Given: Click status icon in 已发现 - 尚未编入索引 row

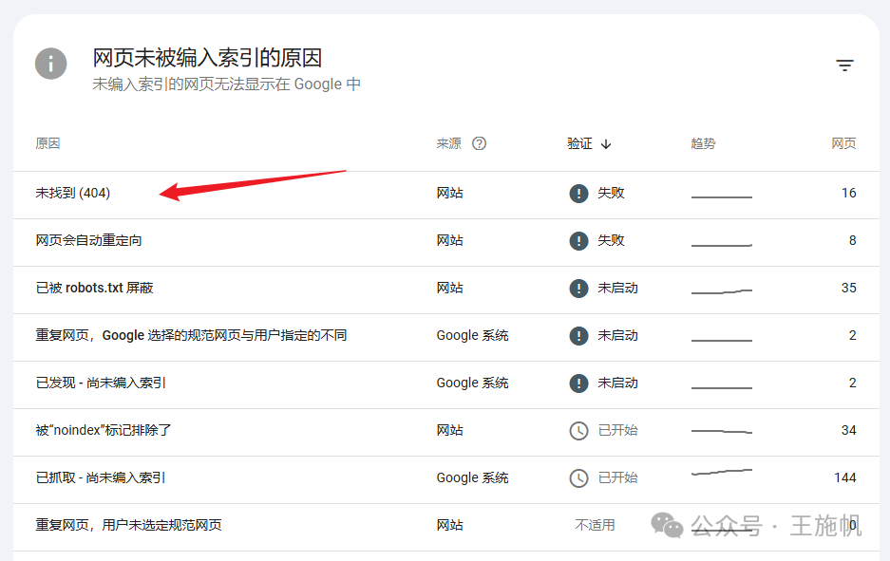Looking at the screenshot, I should click(x=578, y=383).
